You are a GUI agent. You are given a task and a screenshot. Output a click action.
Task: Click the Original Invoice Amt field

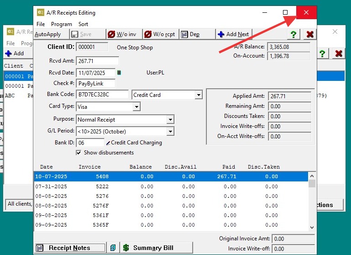[293, 239]
